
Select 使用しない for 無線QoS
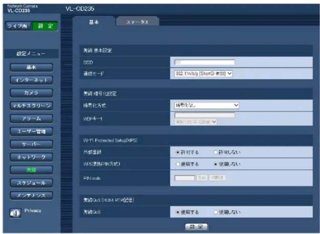coord(215,212)
